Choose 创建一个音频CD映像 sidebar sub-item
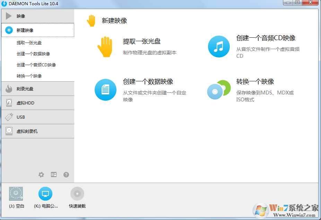The width and height of the screenshot is (321, 220). click(36, 65)
